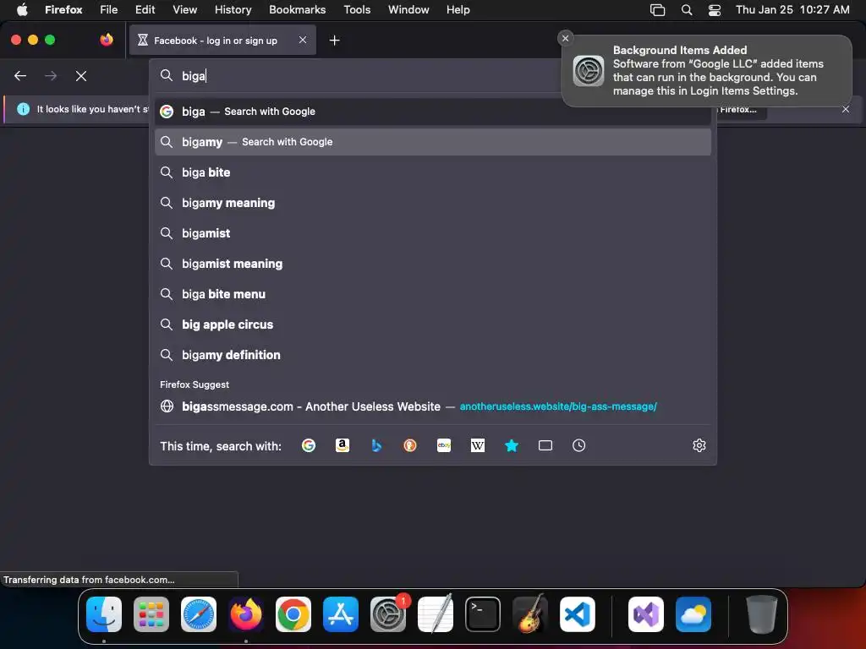This screenshot has height=649, width=866.
Task: Open the View menu
Action: tap(184, 10)
